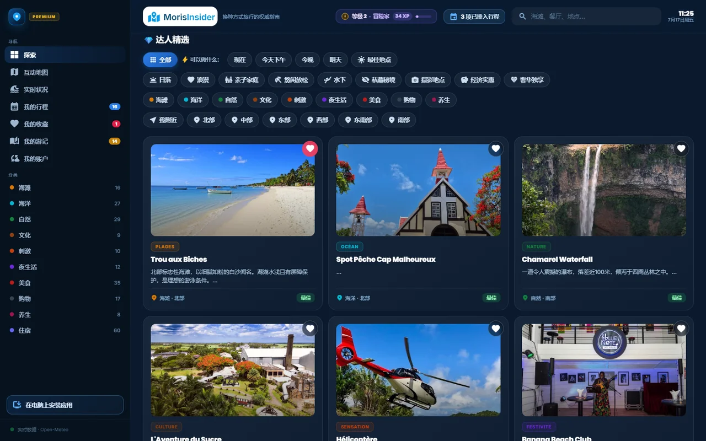Screen dimensions: 706x441
Task: Click the app logo icon in sidebar
Action: click(x=17, y=17)
